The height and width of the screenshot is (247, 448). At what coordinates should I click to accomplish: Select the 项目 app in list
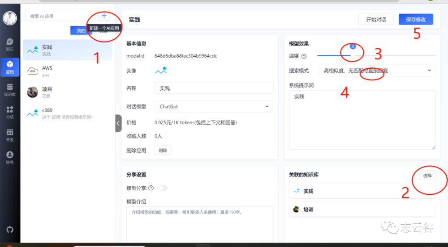68,92
